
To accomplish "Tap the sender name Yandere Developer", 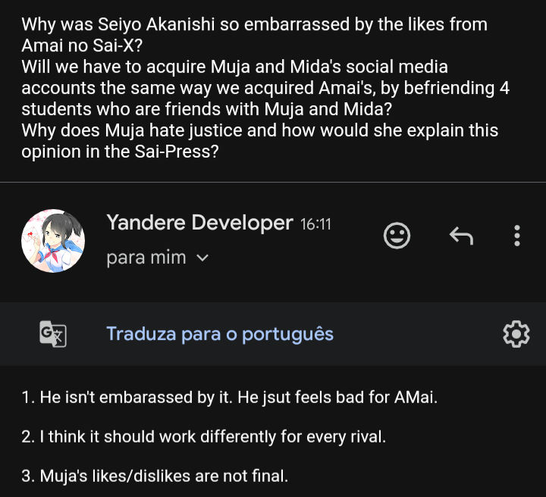I will tap(199, 223).
